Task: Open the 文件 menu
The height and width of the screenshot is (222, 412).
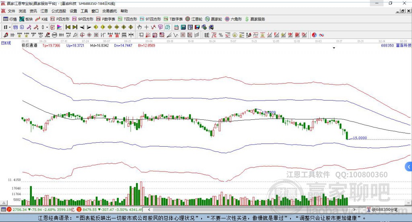Action: (11, 11)
